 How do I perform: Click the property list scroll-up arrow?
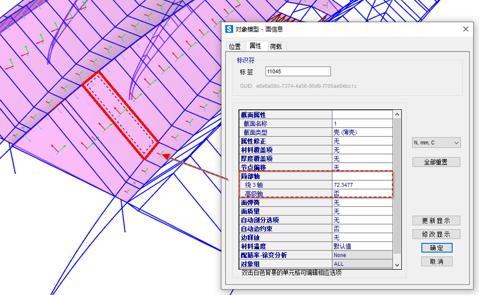coord(397,115)
